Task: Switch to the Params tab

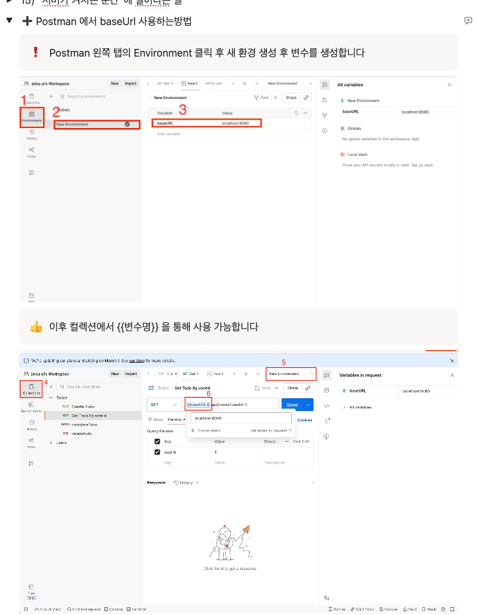Action: 175,419
